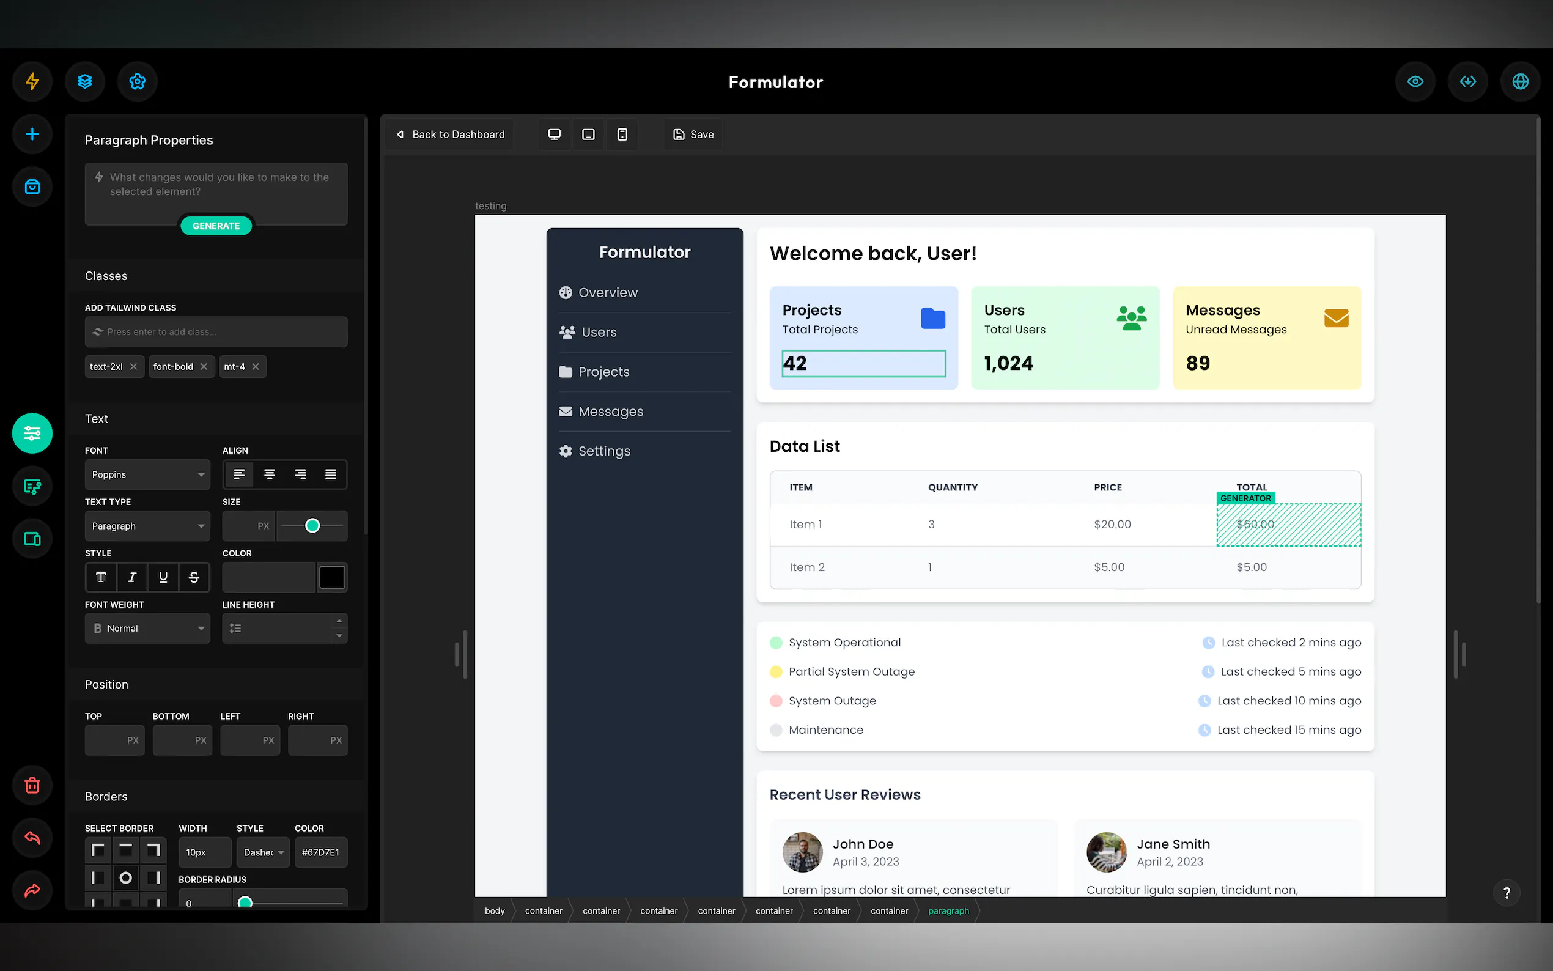Click the lightning bolt icon in top bar
Viewport: 1553px width, 971px height.
pos(32,81)
